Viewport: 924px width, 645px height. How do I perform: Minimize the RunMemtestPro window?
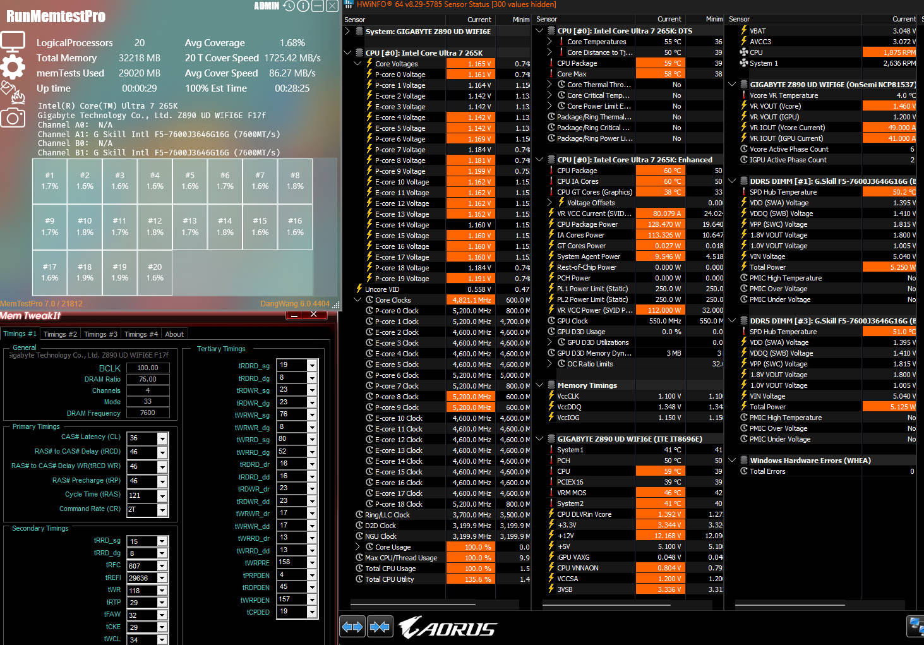(x=318, y=6)
